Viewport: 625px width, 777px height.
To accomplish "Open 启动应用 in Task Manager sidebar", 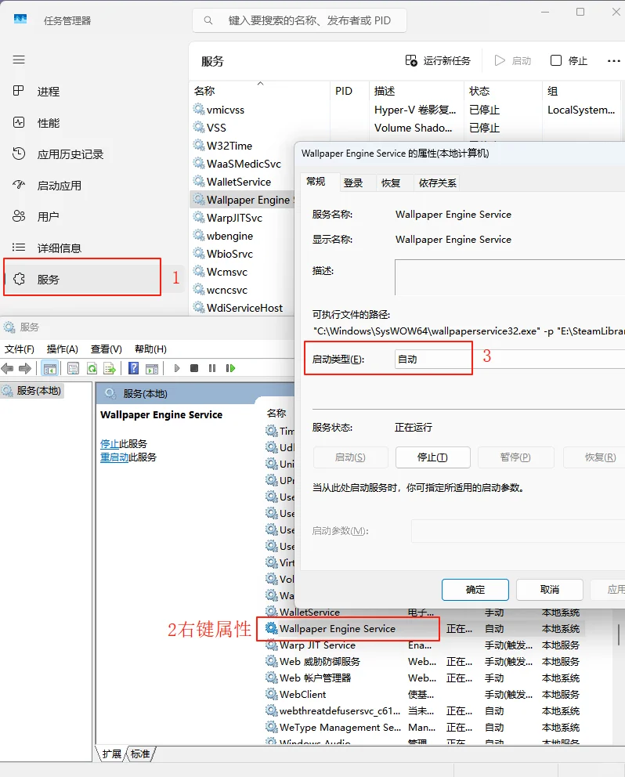I will pyautogui.click(x=59, y=186).
